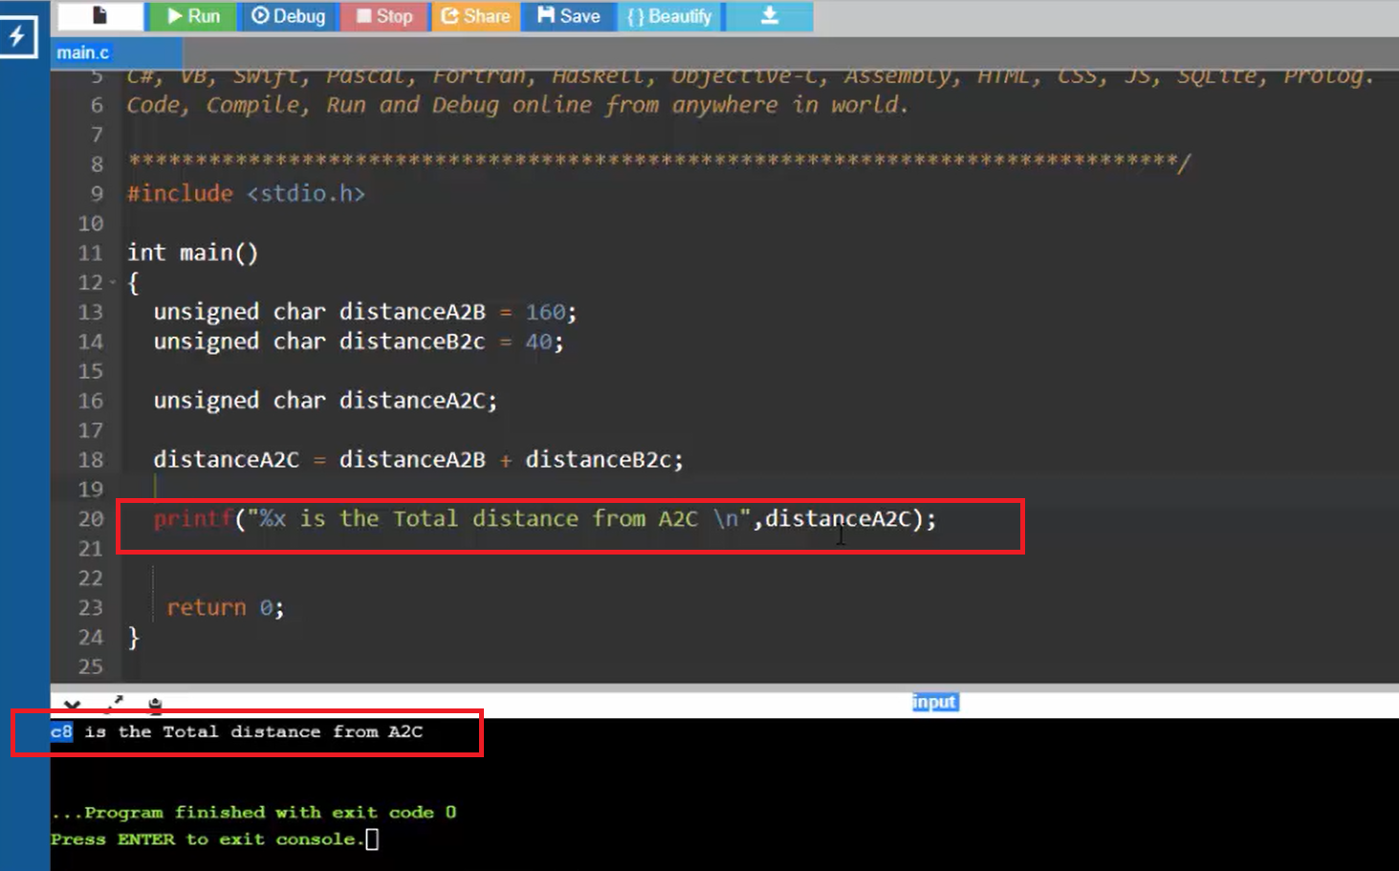
Task: Click the '#include <stdio.h>' line
Action: tap(246, 193)
